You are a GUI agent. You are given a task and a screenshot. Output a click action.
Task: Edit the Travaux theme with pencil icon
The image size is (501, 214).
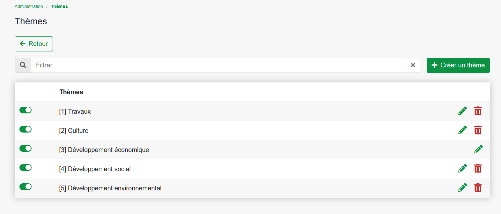pos(462,111)
